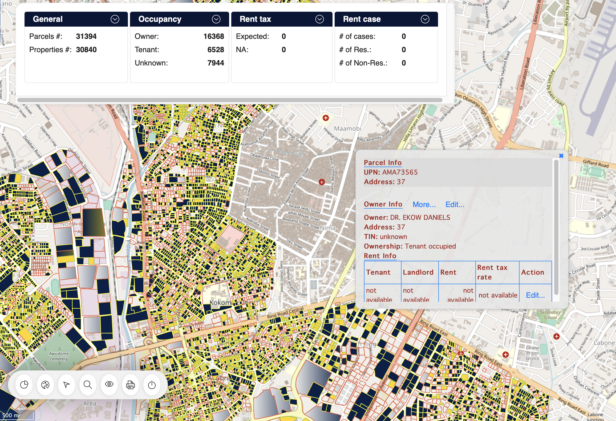Open the pie chart statistics tool
The image size is (616, 421).
tap(24, 385)
